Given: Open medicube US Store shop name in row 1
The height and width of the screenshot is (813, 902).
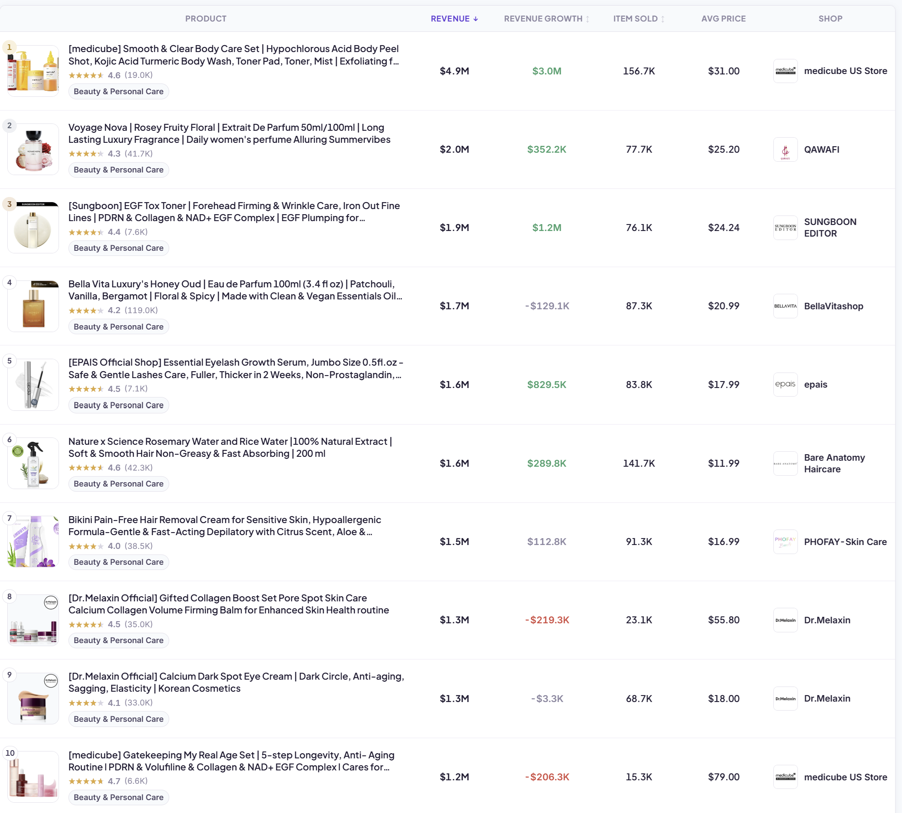Looking at the screenshot, I should (x=845, y=71).
